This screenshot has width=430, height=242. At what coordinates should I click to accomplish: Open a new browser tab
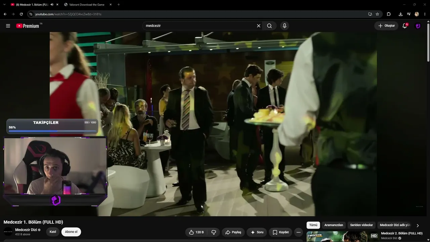coord(119,5)
